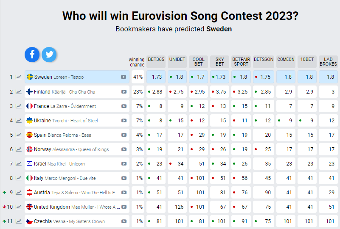The height and width of the screenshot is (229, 340).
Task: Open the trend chart icon for Norway
Action: point(19,149)
